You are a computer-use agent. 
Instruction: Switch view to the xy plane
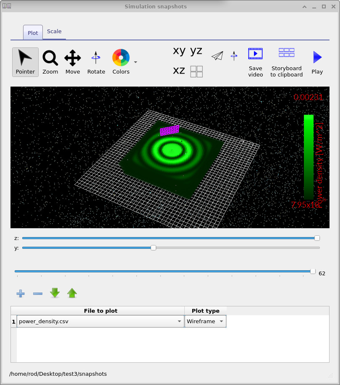[x=178, y=50]
